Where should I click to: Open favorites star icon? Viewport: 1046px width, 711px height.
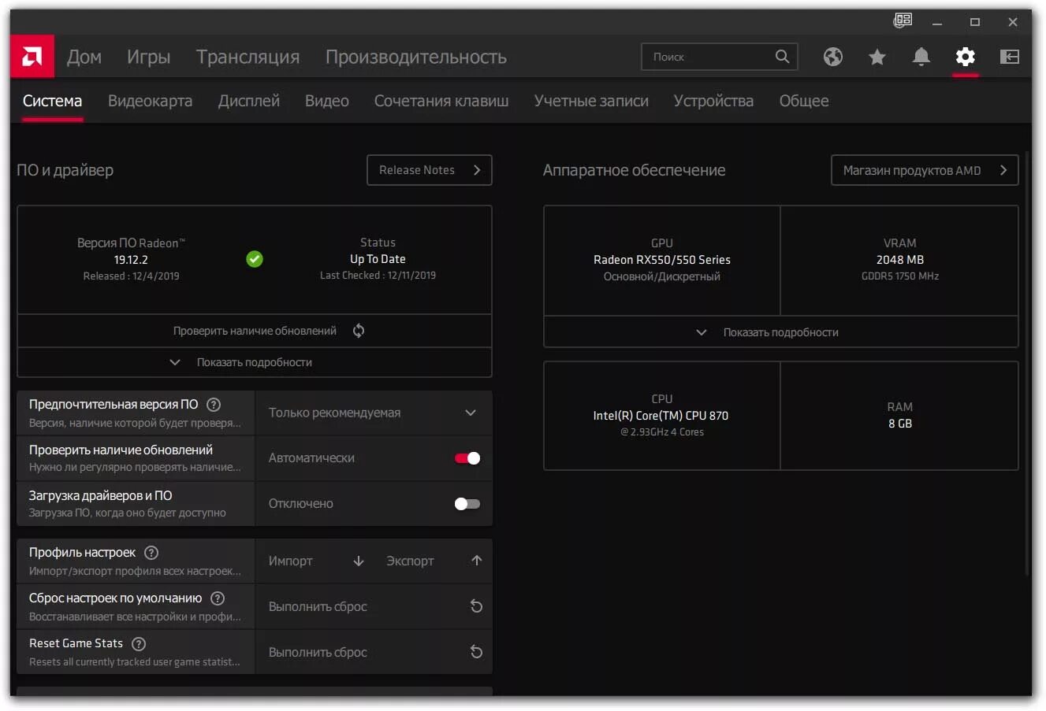[x=877, y=57]
